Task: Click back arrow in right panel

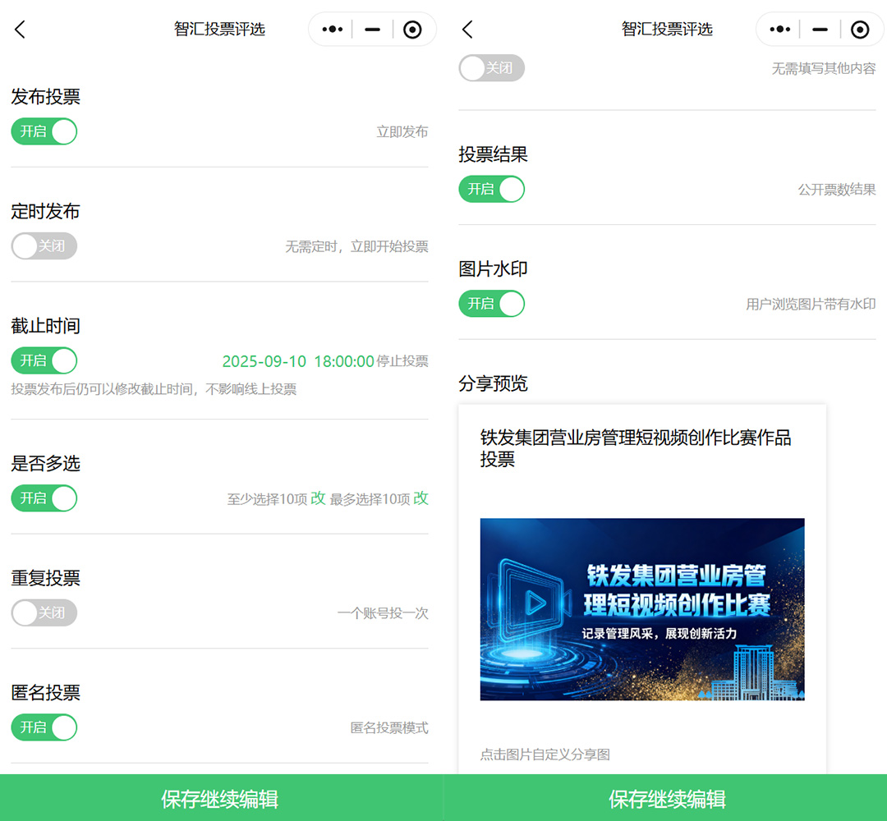Action: click(x=467, y=30)
